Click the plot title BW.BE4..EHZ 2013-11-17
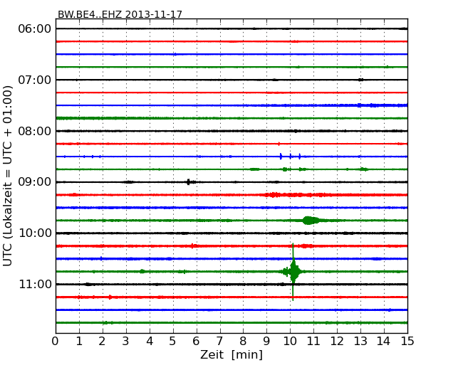463x370 pixels. click(x=120, y=14)
